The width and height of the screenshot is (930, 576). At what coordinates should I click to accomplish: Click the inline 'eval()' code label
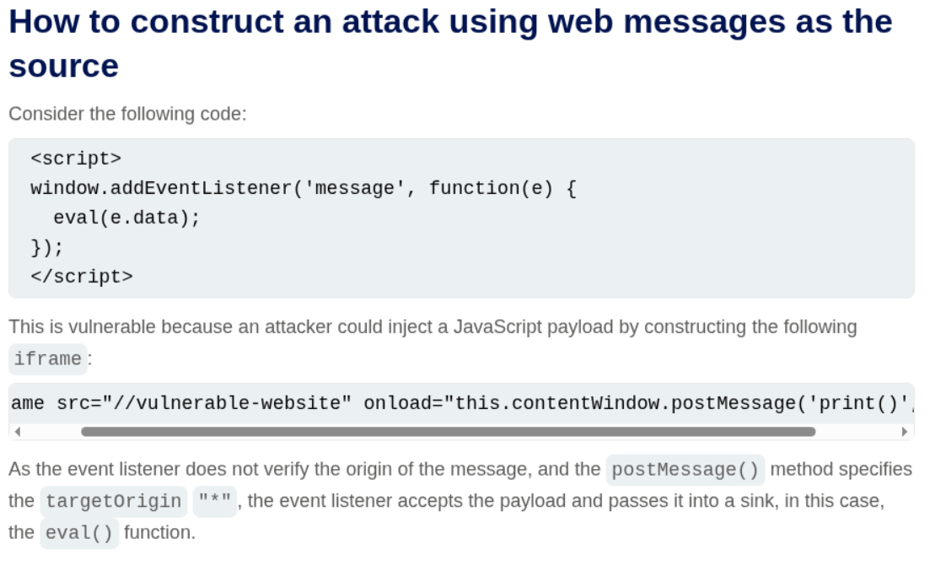pos(79,534)
